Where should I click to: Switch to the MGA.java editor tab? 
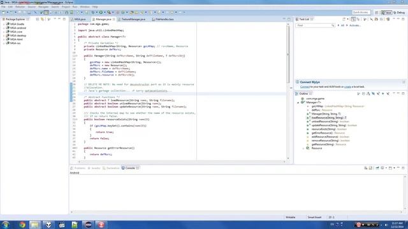pyautogui.click(x=80, y=19)
